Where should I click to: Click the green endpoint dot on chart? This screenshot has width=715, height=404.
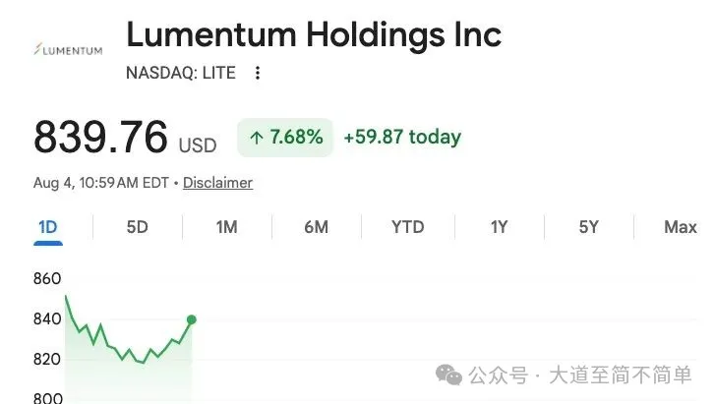click(x=192, y=319)
